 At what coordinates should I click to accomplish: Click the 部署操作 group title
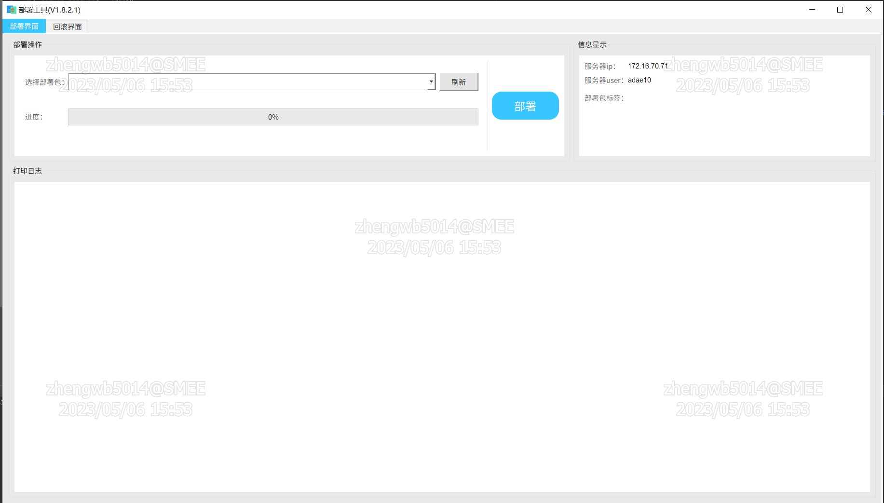pyautogui.click(x=27, y=45)
